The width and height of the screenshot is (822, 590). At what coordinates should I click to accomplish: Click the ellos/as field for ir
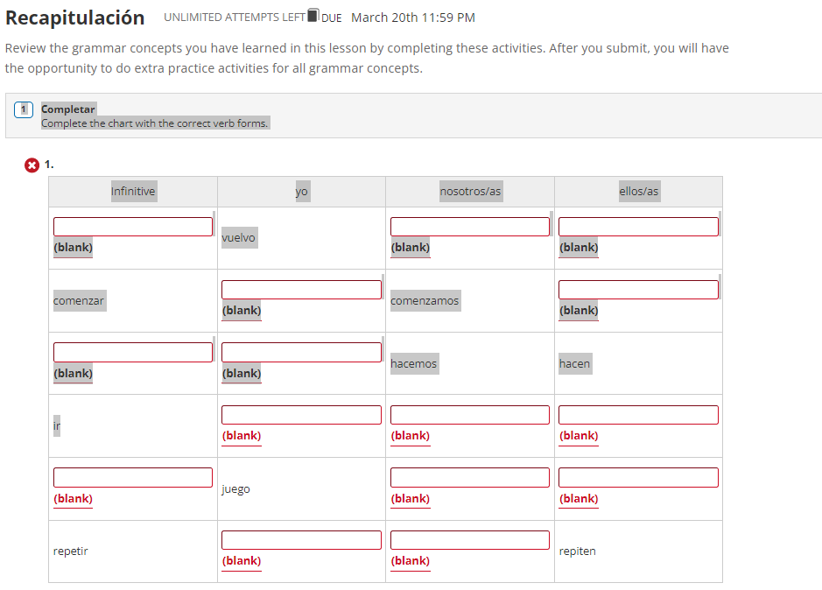pyautogui.click(x=638, y=415)
